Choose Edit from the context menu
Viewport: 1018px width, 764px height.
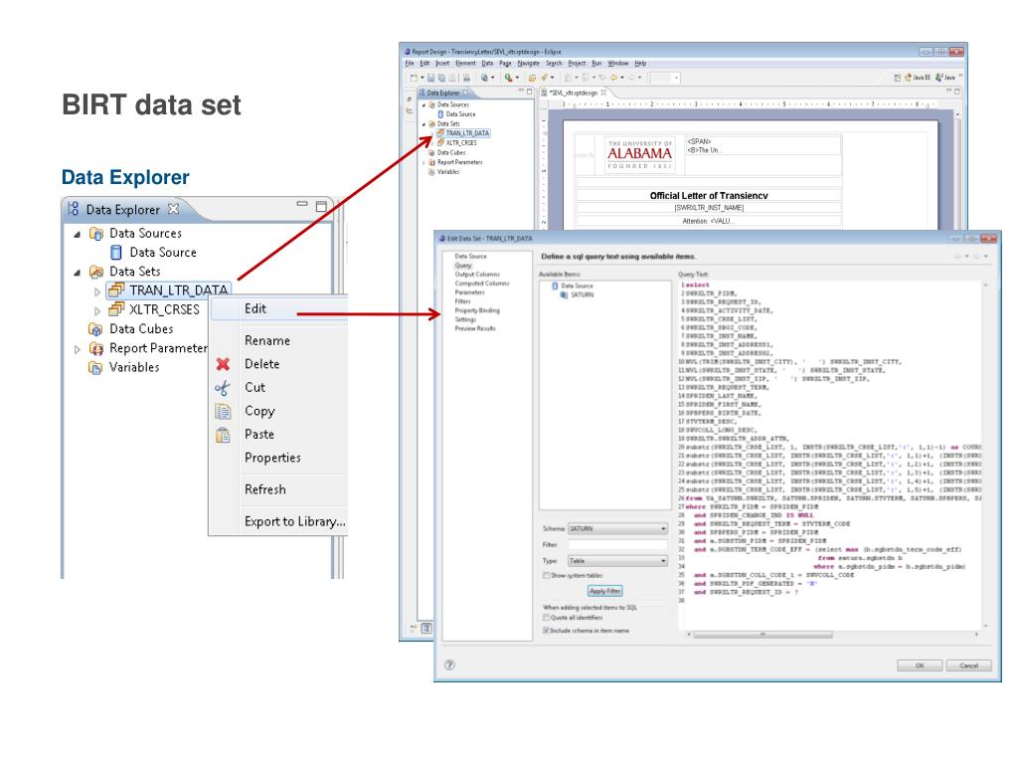(278, 309)
